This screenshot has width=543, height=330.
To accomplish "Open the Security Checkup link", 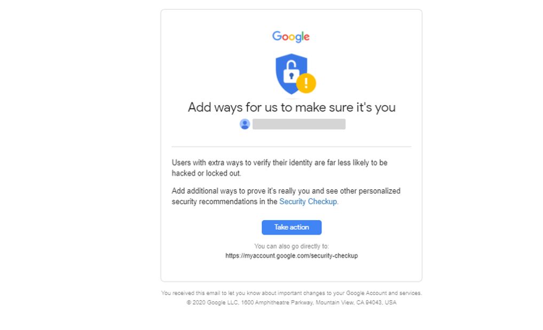I will [308, 202].
